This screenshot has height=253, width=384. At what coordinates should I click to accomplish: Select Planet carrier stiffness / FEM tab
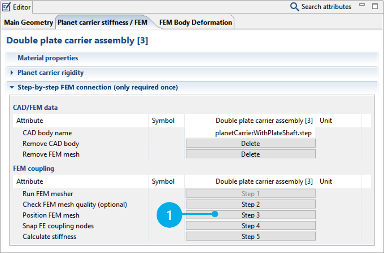102,22
